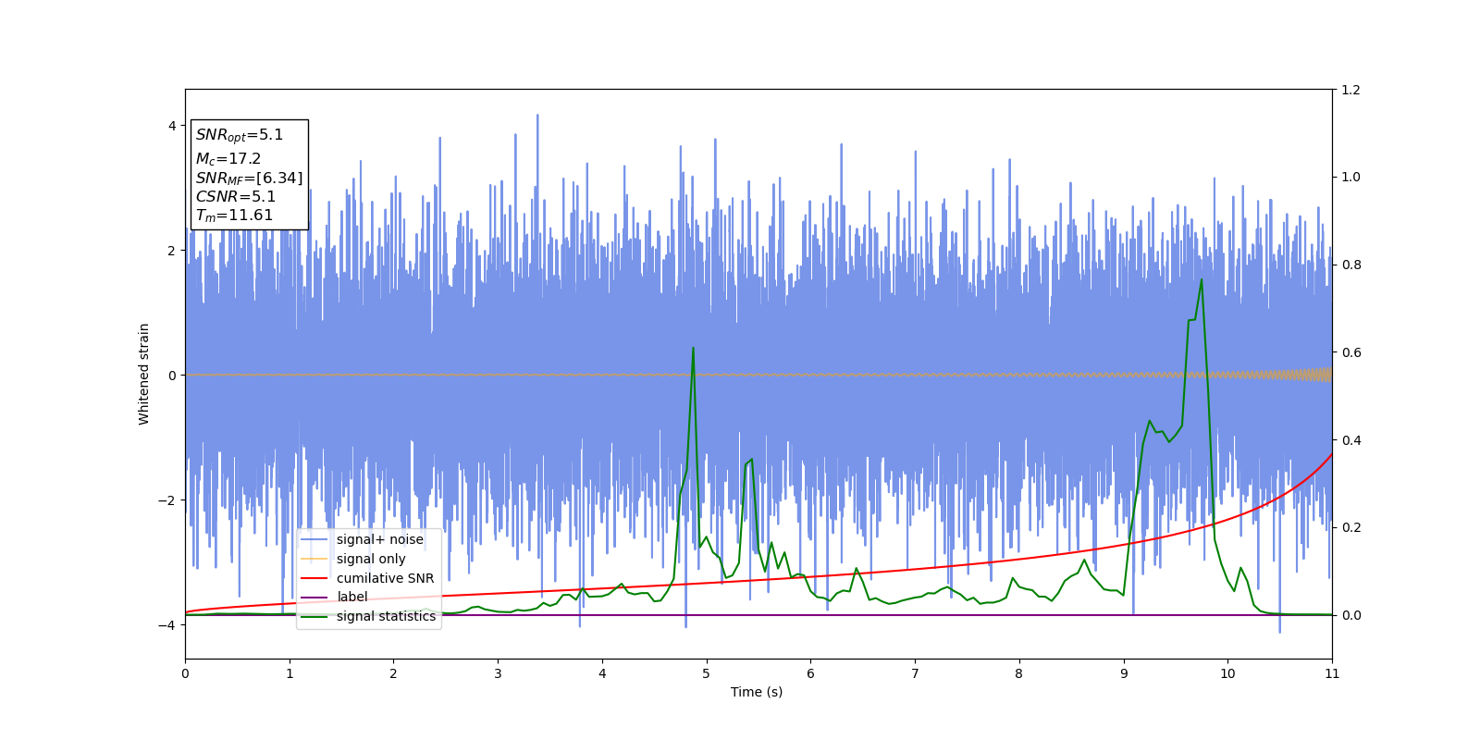The image size is (1480, 740).
Task: Click the Mc=17.2 annotation text
Action: pyautogui.click(x=228, y=159)
